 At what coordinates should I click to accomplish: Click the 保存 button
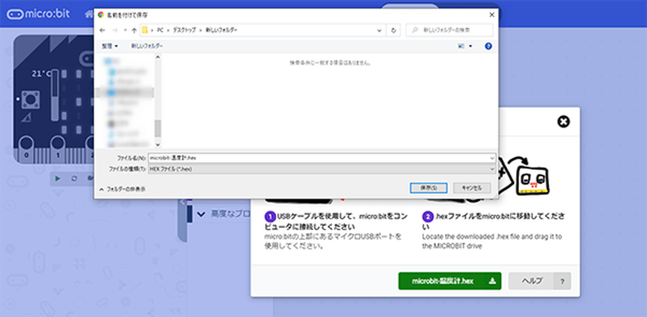click(x=428, y=188)
